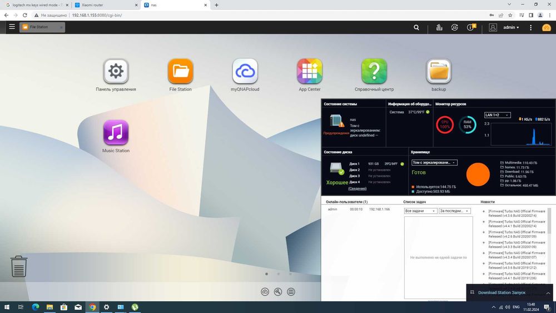Toggle the orange dashboard gauge icon
This screenshot has height=313, width=556.
[547, 27]
